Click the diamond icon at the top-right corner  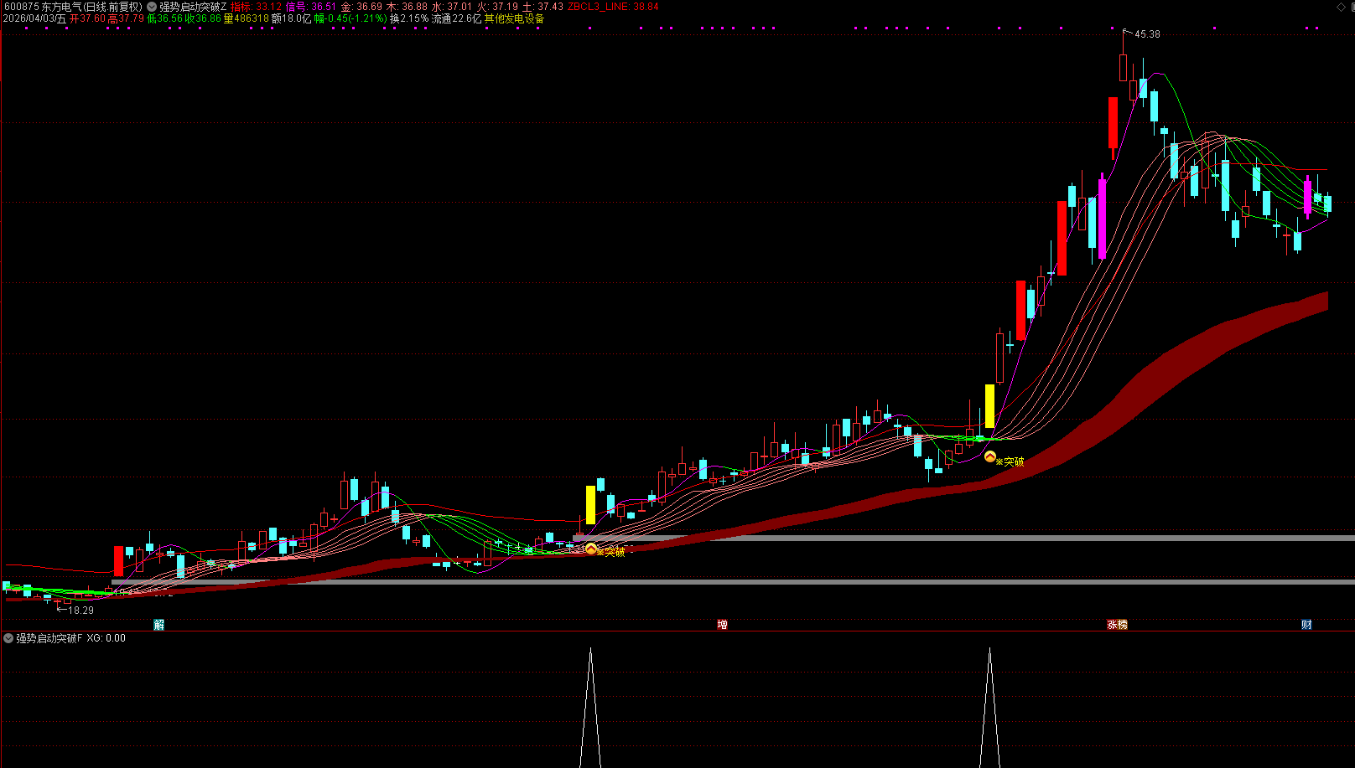[x=1341, y=7]
